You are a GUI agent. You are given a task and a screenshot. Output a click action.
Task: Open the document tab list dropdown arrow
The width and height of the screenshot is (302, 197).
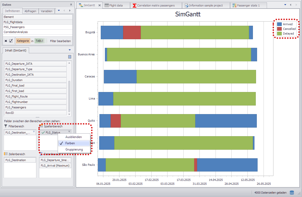tap(285, 5)
